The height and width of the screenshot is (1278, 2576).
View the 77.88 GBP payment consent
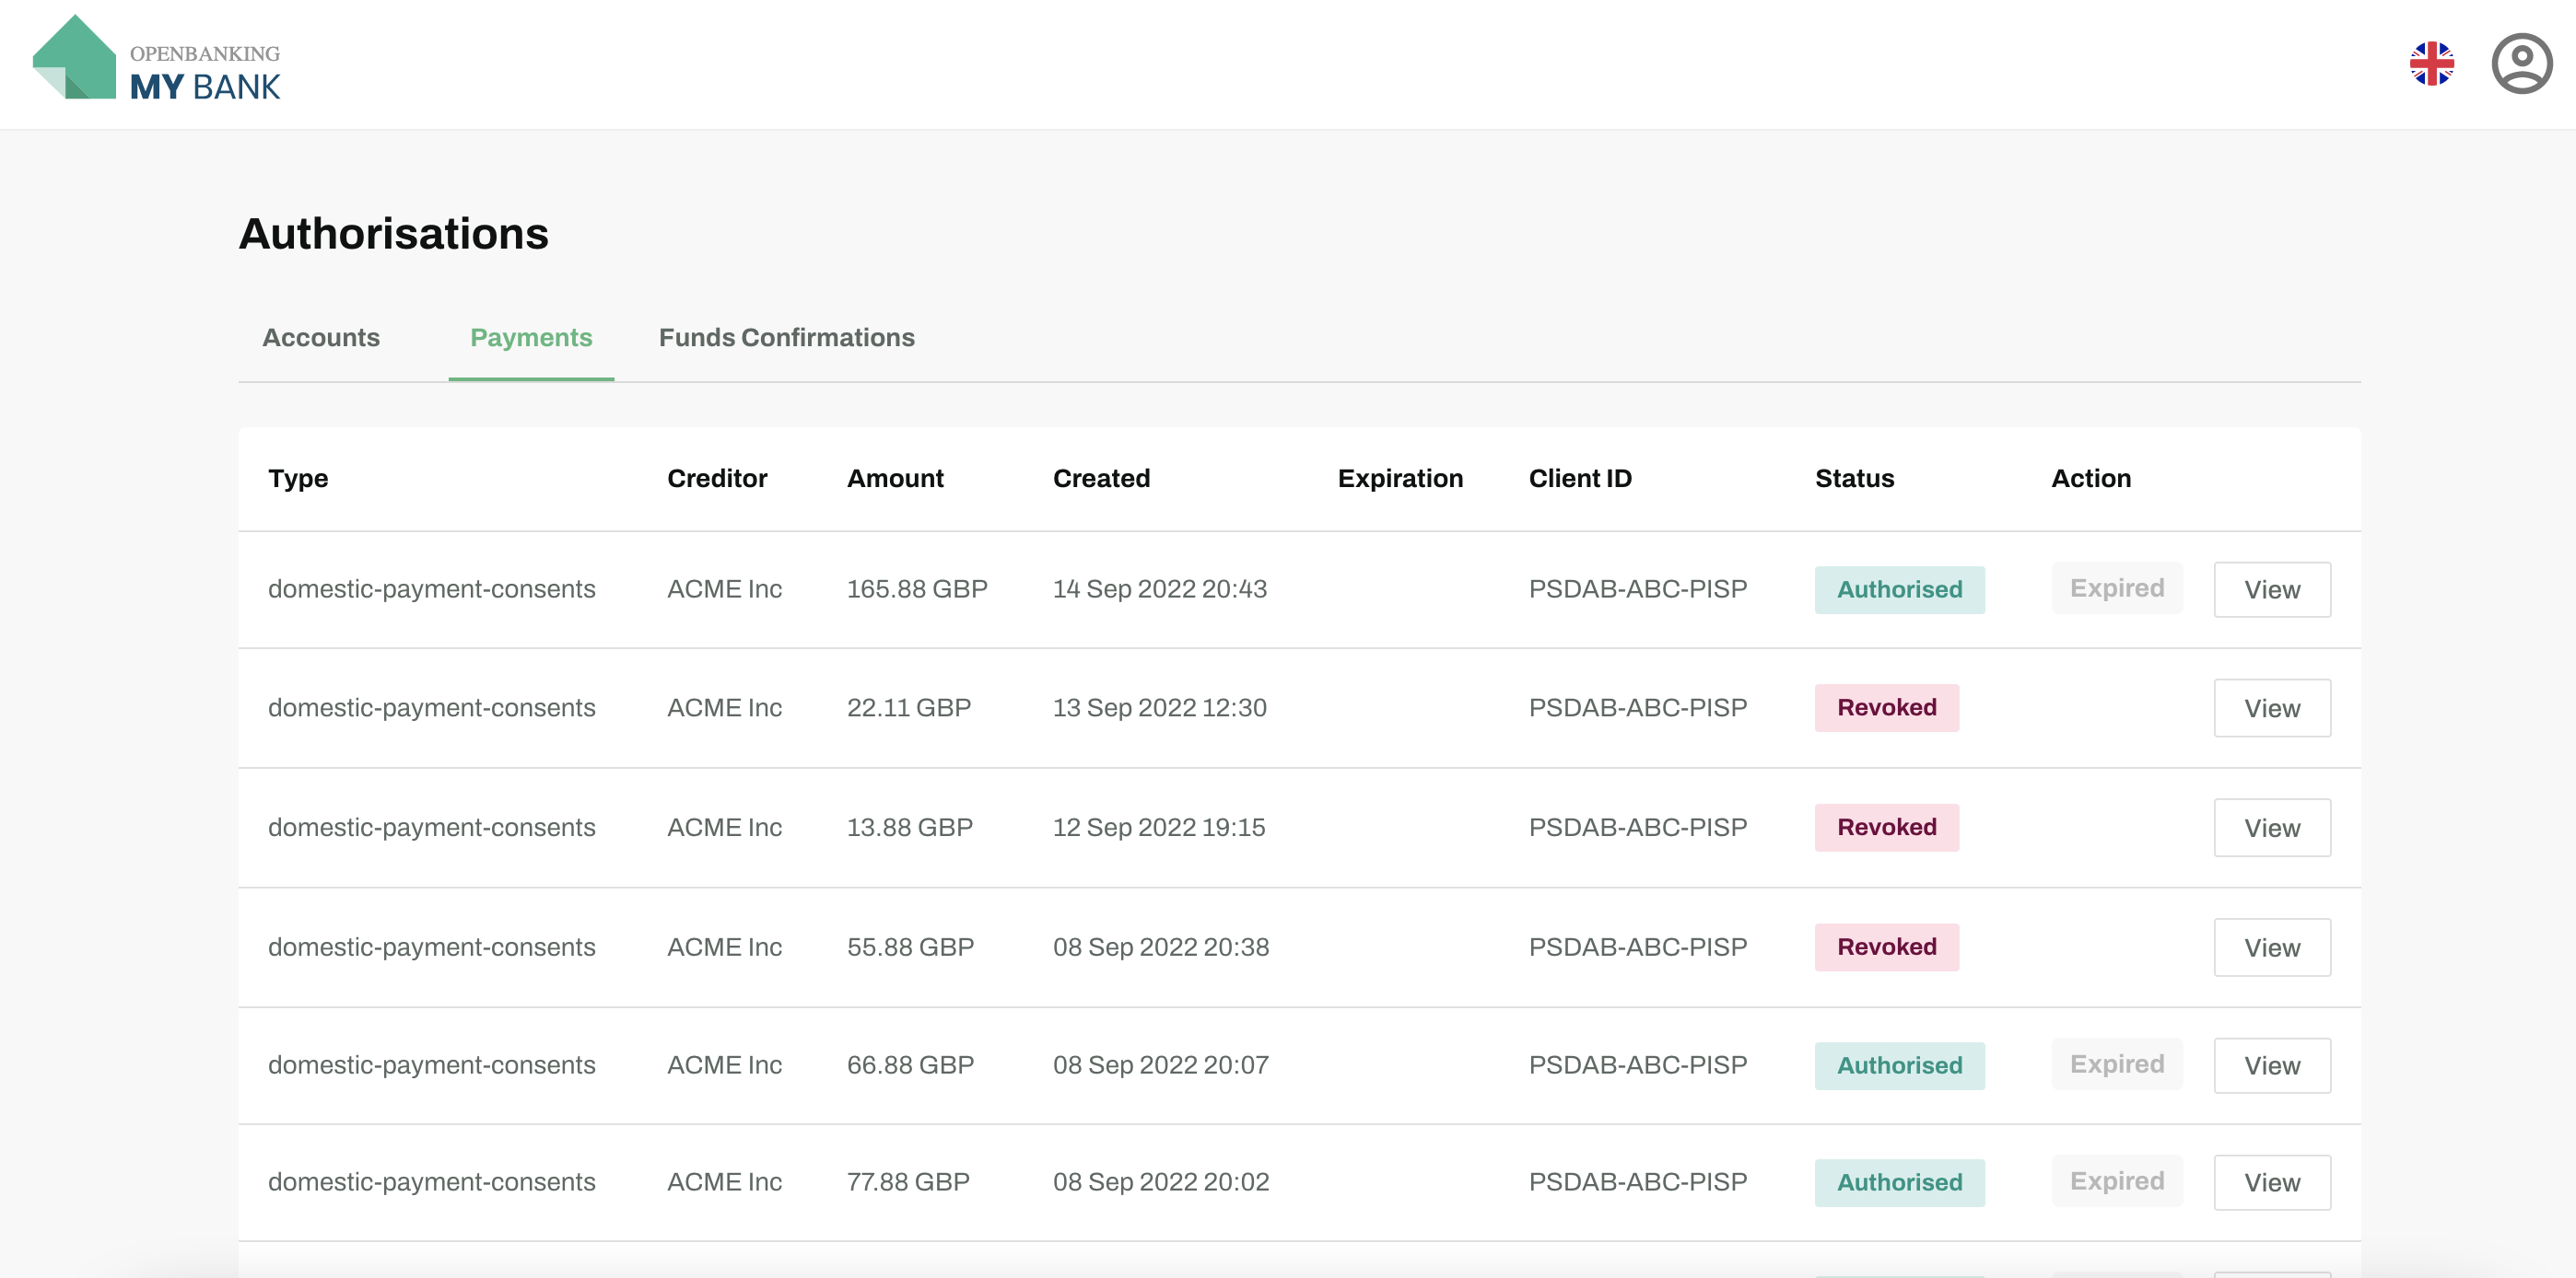coord(2272,1182)
